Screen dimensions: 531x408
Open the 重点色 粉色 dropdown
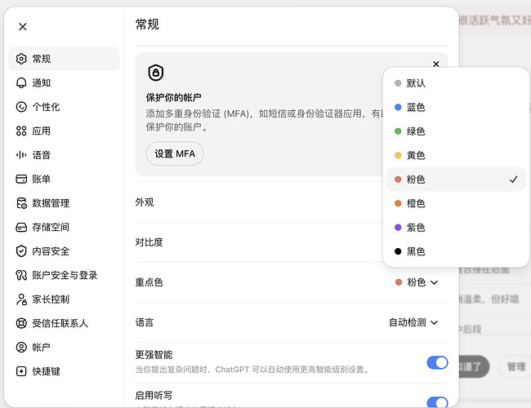417,282
